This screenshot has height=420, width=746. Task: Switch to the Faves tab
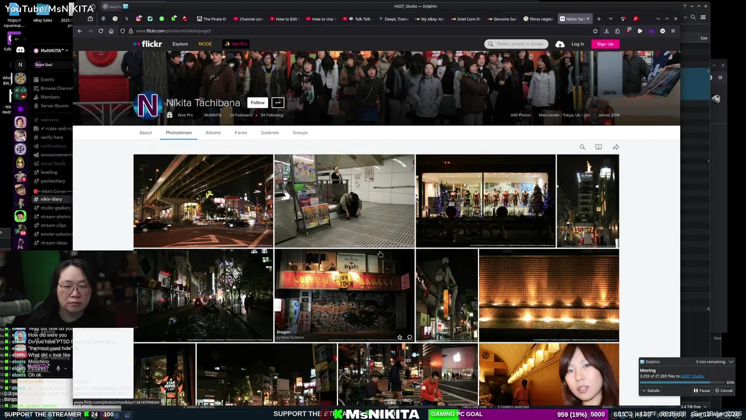(241, 132)
